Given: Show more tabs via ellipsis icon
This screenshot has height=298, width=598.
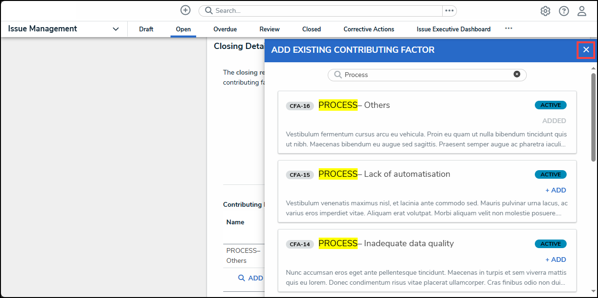Looking at the screenshot, I should (x=509, y=29).
